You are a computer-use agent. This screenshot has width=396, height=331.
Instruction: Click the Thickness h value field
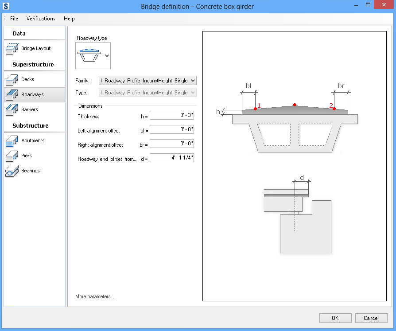172,115
